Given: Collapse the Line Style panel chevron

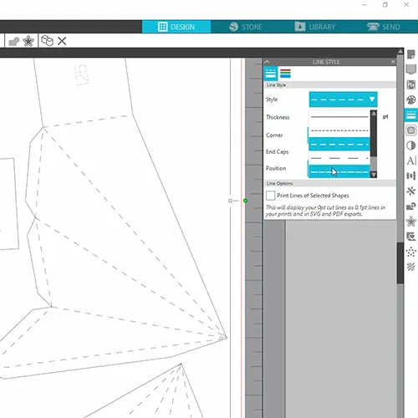Looking at the screenshot, I should coord(267,62).
